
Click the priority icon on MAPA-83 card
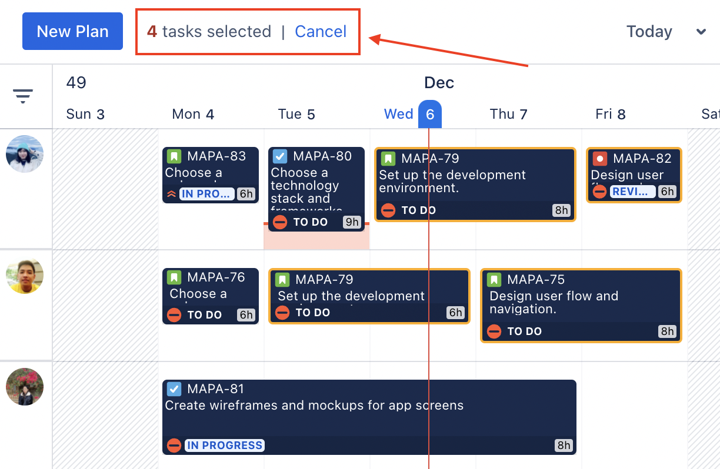tap(172, 194)
